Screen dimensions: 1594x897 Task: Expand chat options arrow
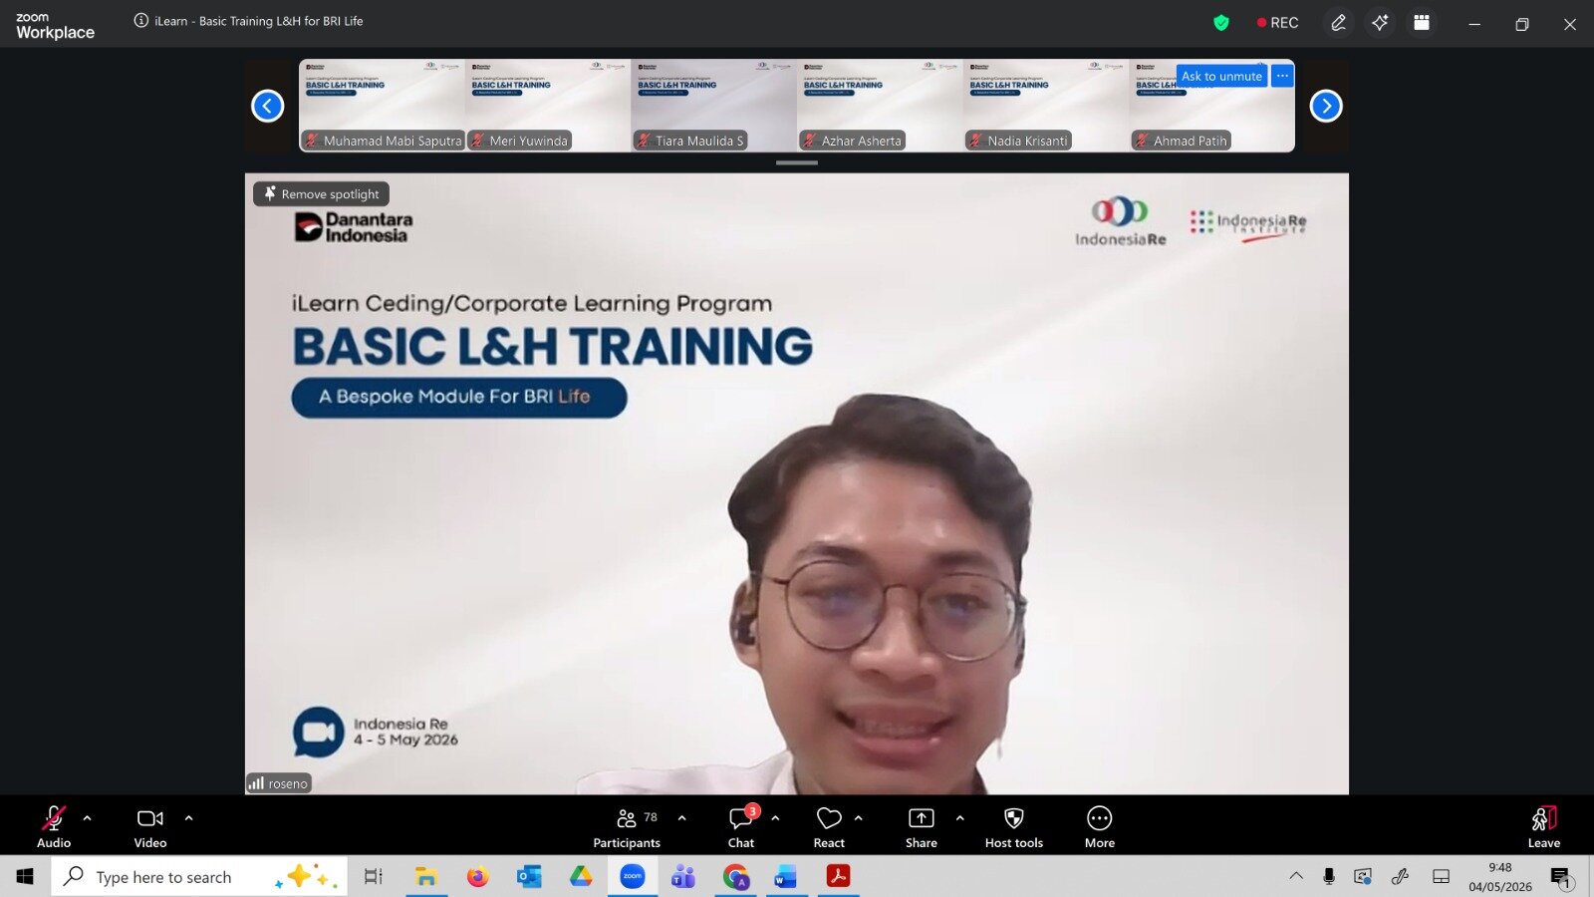tap(776, 818)
